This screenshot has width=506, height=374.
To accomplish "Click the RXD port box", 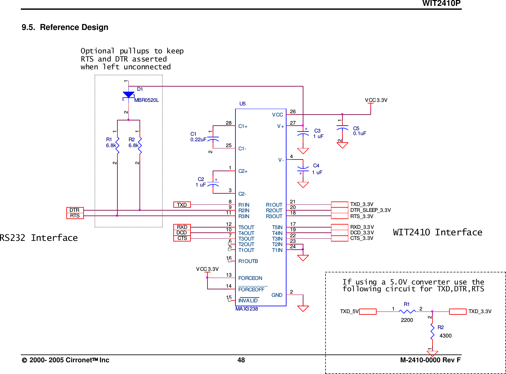I will tap(182, 227).
